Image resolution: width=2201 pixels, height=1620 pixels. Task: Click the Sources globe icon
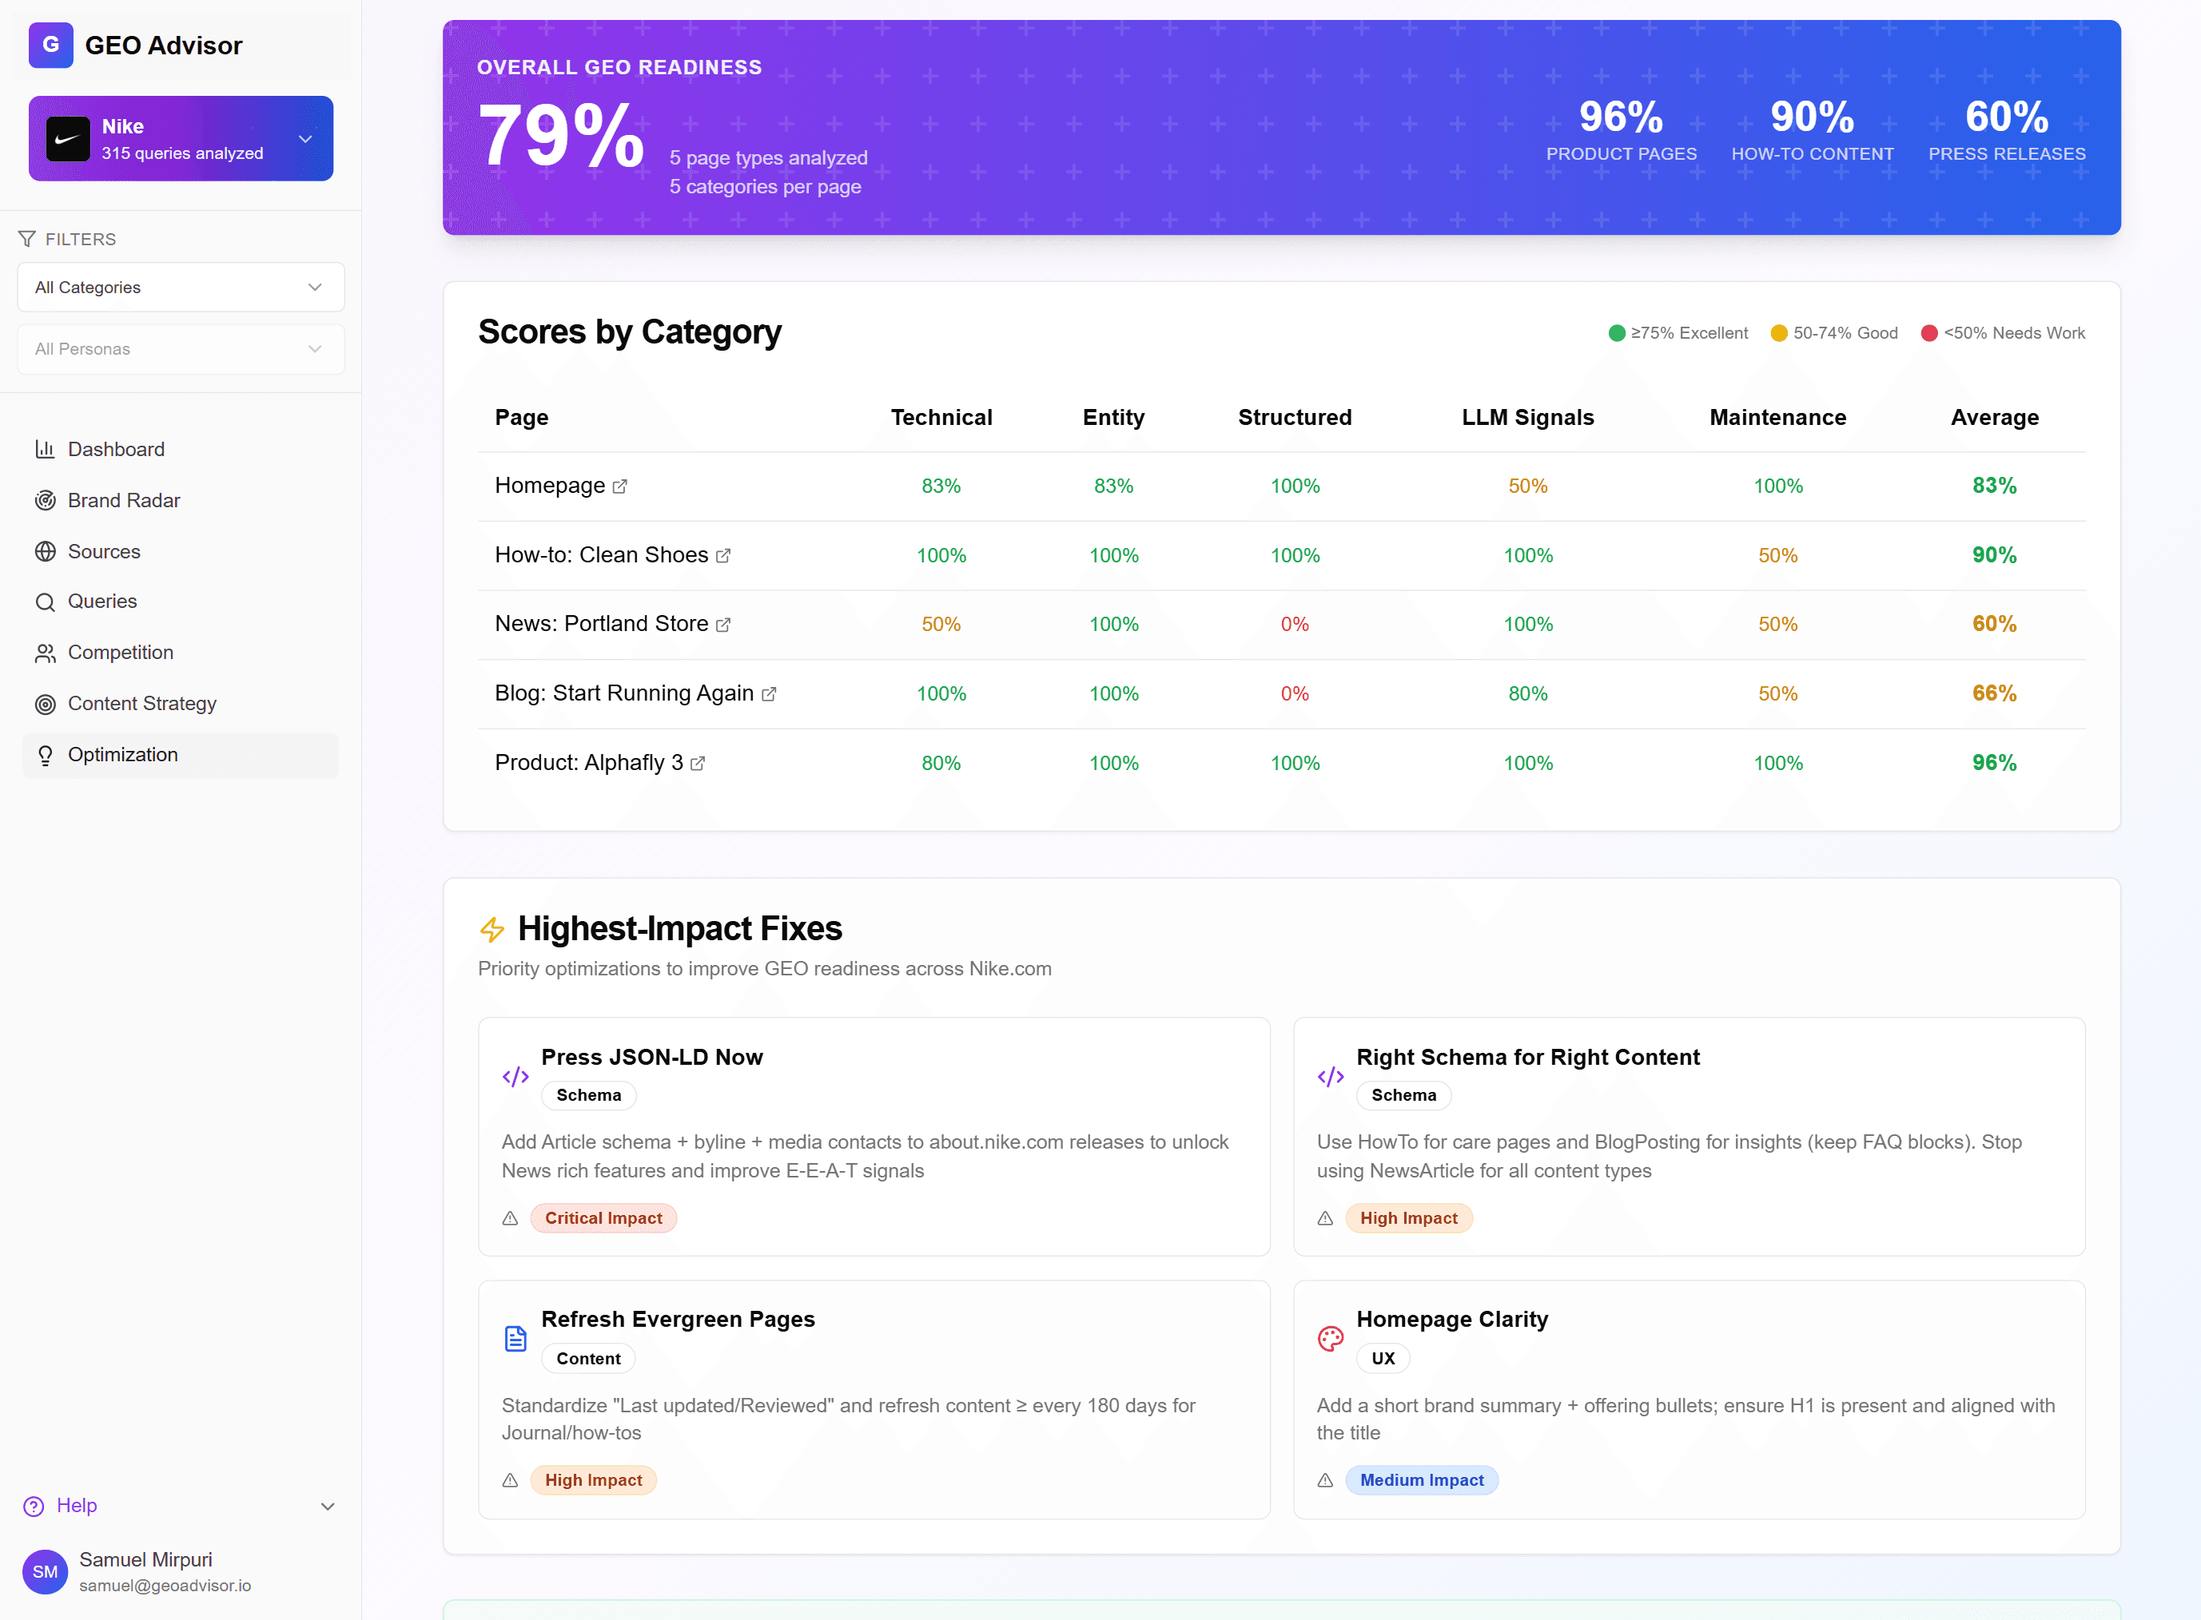pos(45,552)
